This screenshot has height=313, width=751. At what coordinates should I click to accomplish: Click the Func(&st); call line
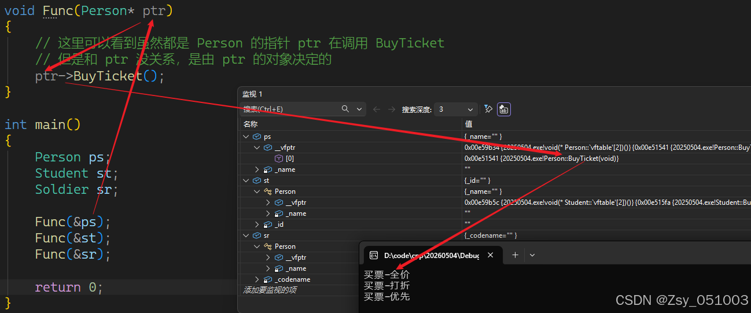pos(72,238)
